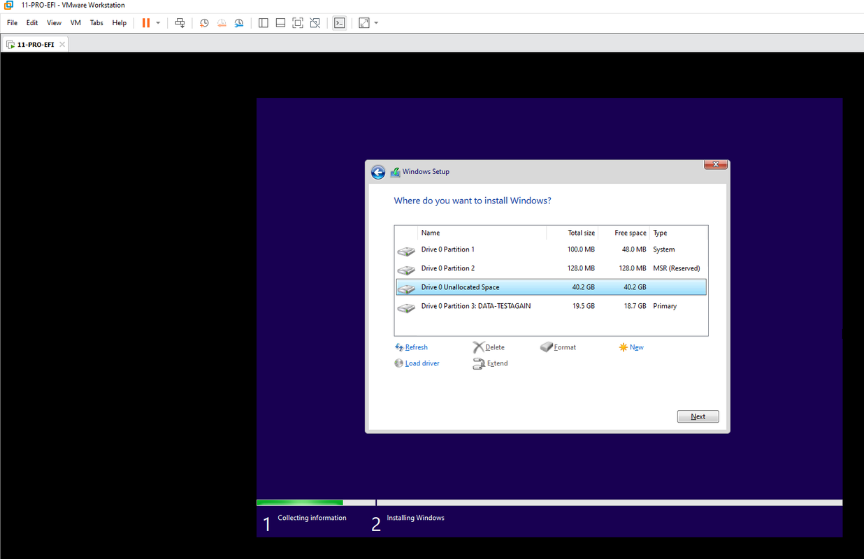Expand the power options dropdown arrow
The width and height of the screenshot is (864, 559).
point(158,23)
